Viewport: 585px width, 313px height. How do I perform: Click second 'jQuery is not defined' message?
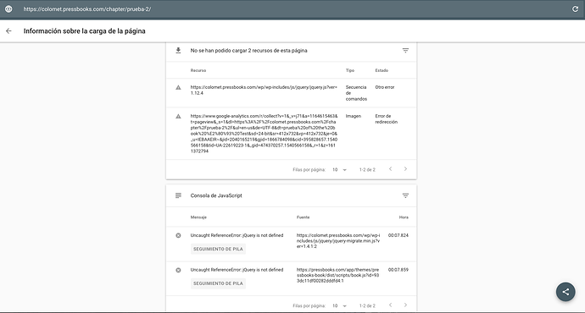coord(237,270)
